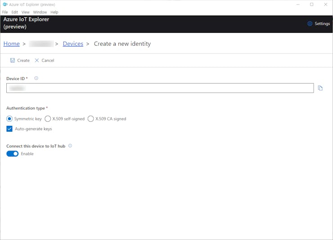This screenshot has width=333, height=240.
Task: Click the blurred hub name breadcrumb
Action: [x=41, y=44]
